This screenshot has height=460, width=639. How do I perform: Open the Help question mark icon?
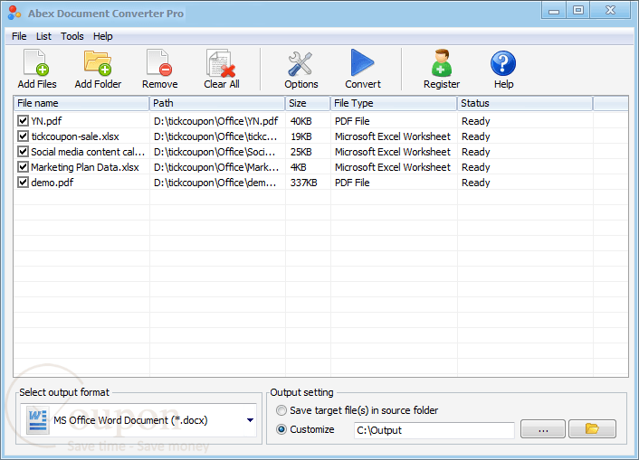503,63
